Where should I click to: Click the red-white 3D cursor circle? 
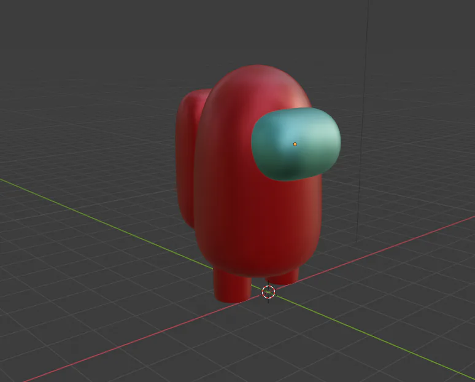tap(268, 292)
